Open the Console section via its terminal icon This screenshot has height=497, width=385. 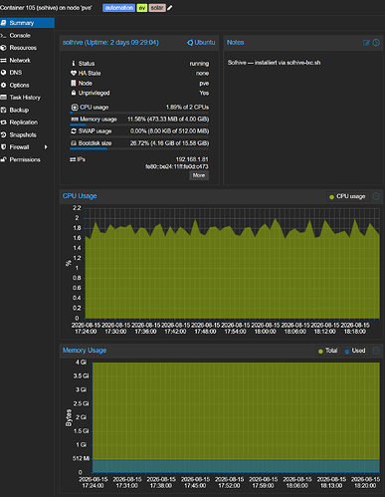point(3,36)
